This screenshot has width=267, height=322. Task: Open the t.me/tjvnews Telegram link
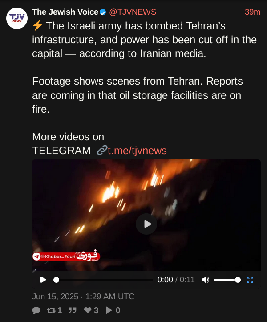click(137, 151)
